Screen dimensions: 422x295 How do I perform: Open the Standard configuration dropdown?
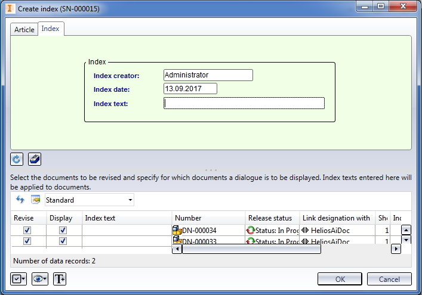[x=90, y=200]
